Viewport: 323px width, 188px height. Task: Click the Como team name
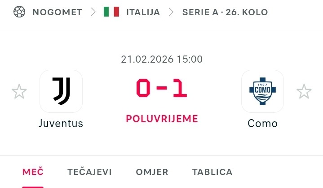[262, 124]
